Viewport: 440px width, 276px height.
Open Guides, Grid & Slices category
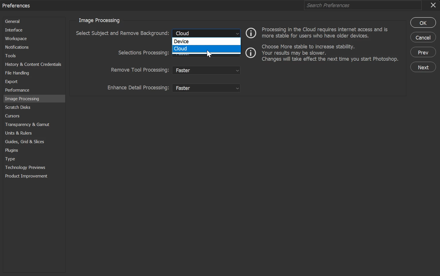(34, 141)
